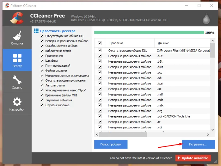Image resolution: width=221 pixels, height=166 pixels.
Task: Select the .pdi - DAEMON.Tools.Lite entry
Action: pos(173,116)
